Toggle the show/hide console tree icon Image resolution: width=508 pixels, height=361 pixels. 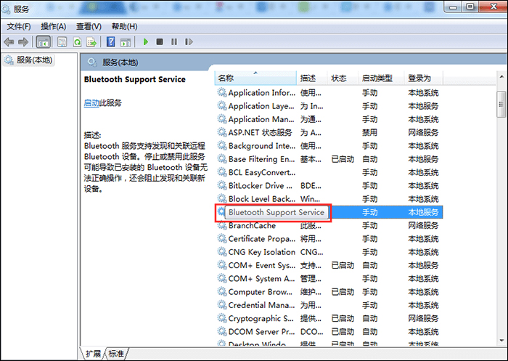44,42
